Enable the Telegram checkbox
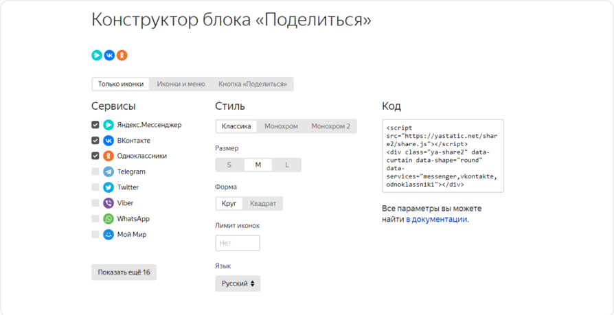 coord(95,172)
